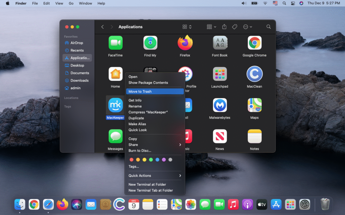This screenshot has width=345, height=215.
Task: Open the Go menu in menu bar
Action: pyautogui.click(x=71, y=3)
